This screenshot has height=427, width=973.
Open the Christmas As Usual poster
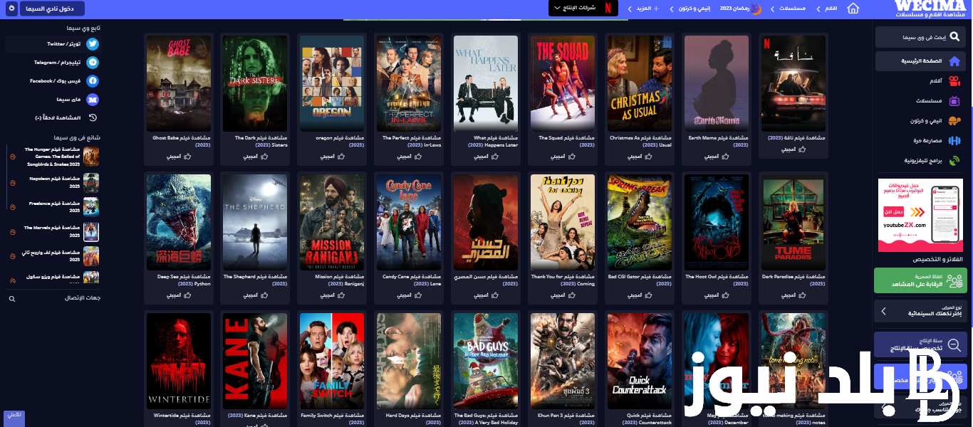640,83
